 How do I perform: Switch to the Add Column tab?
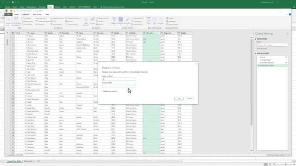[x=37, y=14]
